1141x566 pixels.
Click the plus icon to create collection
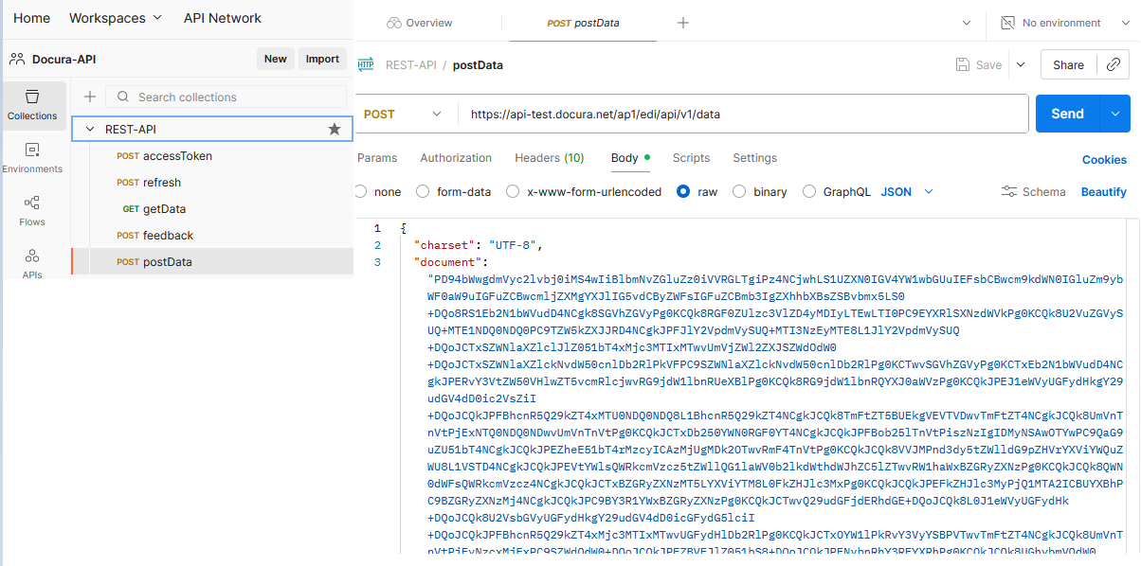pyautogui.click(x=90, y=97)
